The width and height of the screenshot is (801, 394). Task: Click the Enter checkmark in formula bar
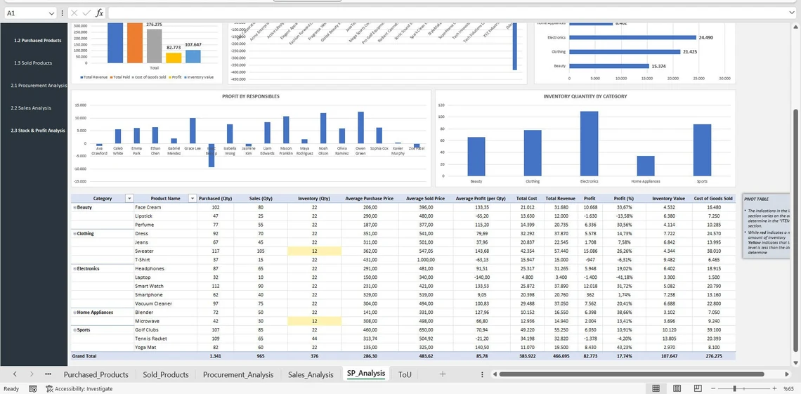coord(87,13)
